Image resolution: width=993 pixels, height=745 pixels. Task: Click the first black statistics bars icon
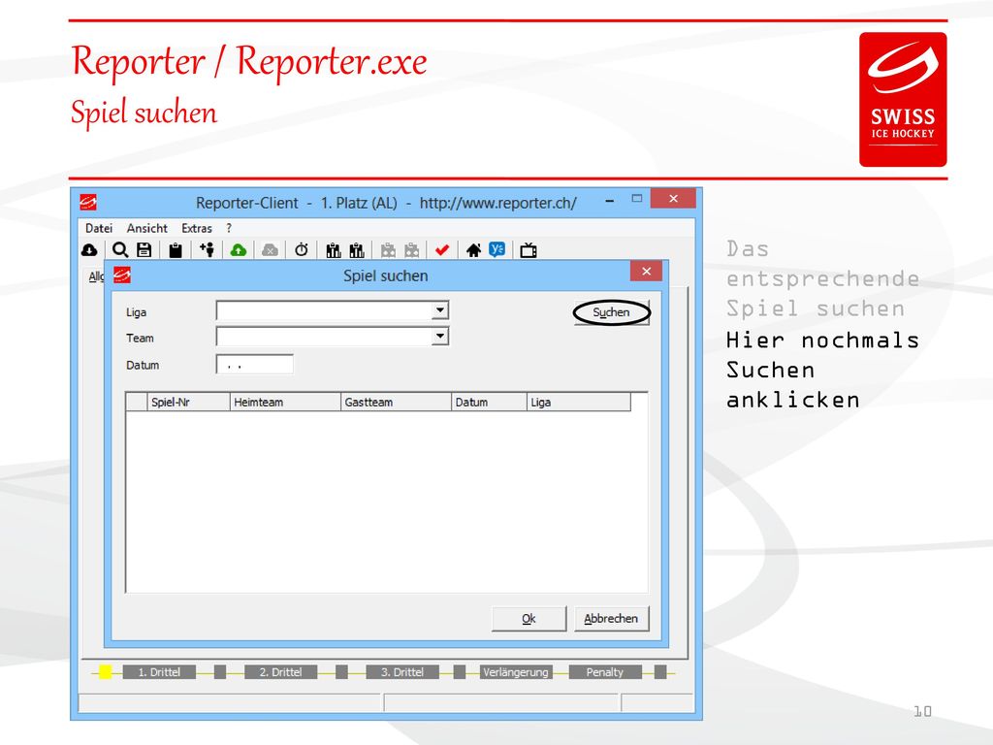click(x=334, y=250)
